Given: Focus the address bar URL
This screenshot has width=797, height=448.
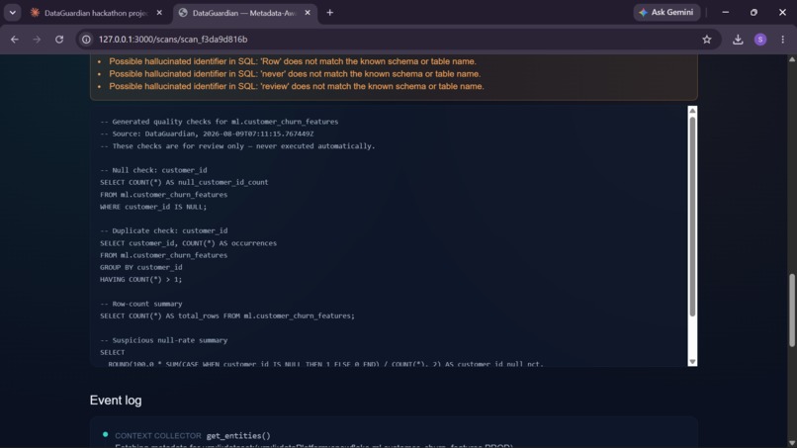Looking at the screenshot, I should click(173, 40).
